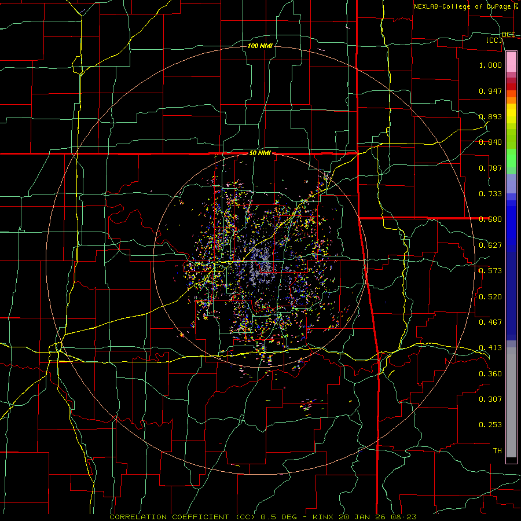The height and width of the screenshot is (521, 521).
Task: Select the 0.840 legend value
Action: tap(490, 142)
